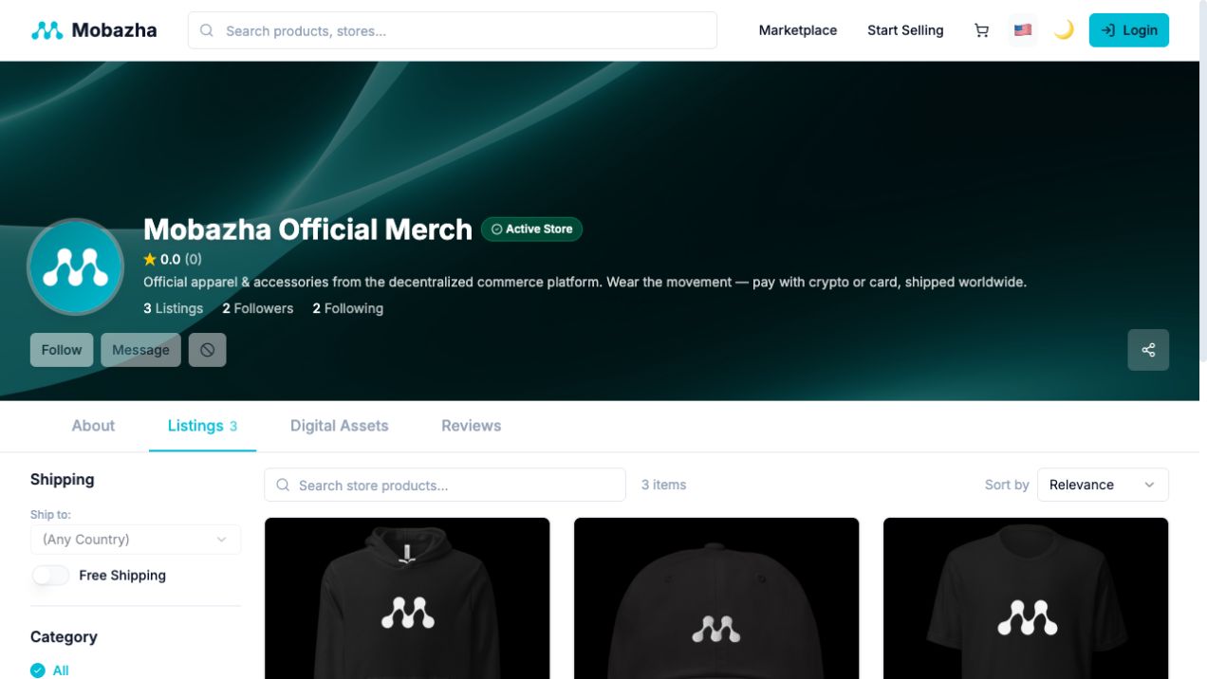Click the Mobazha logo in header
This screenshot has width=1207, height=679.
94,30
